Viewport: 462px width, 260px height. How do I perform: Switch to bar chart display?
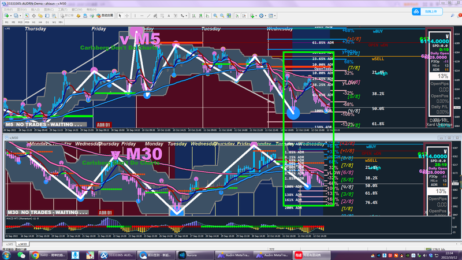194,16
